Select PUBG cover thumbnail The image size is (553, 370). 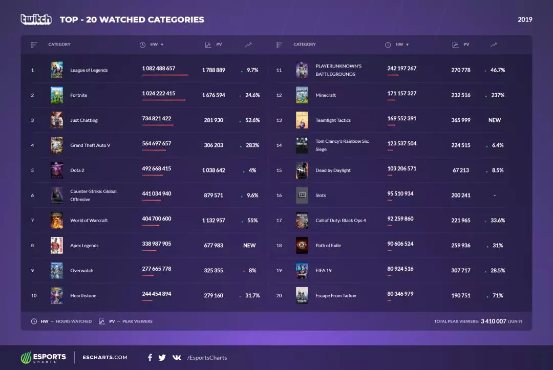(302, 70)
